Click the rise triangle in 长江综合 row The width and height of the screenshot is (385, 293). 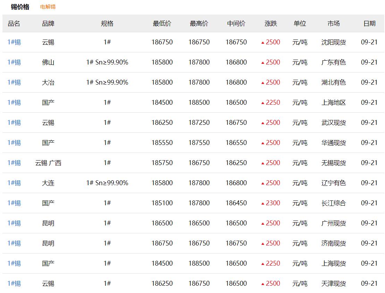pyautogui.click(x=263, y=204)
